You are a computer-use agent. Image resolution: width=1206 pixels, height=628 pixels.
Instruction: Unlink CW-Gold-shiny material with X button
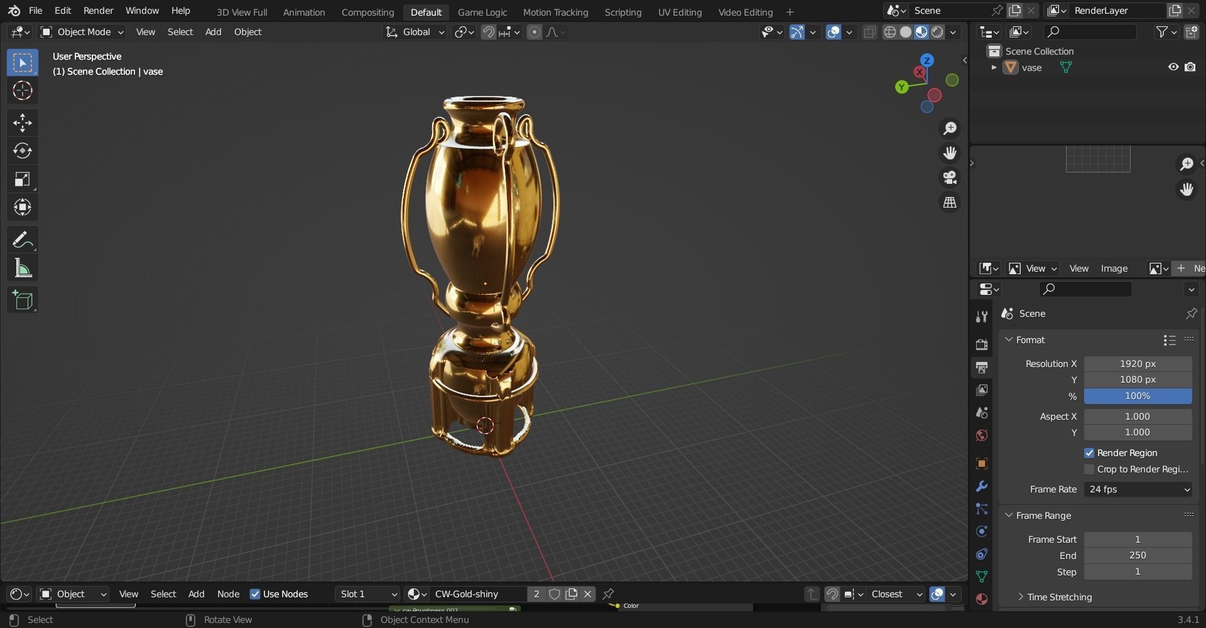(587, 594)
